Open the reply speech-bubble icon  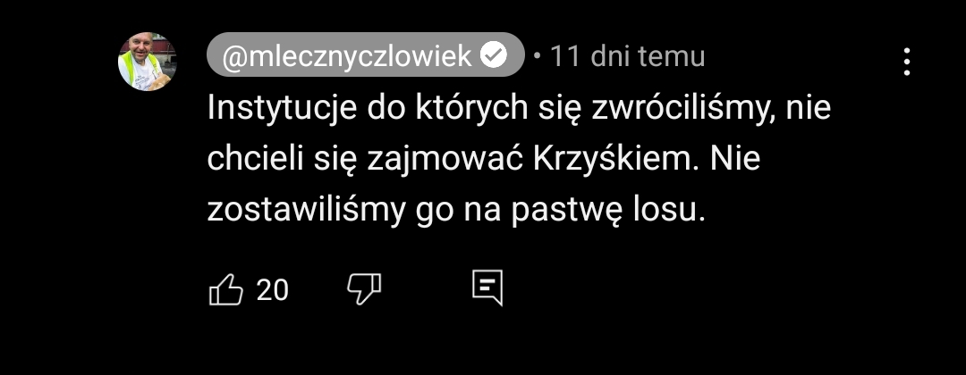(487, 287)
